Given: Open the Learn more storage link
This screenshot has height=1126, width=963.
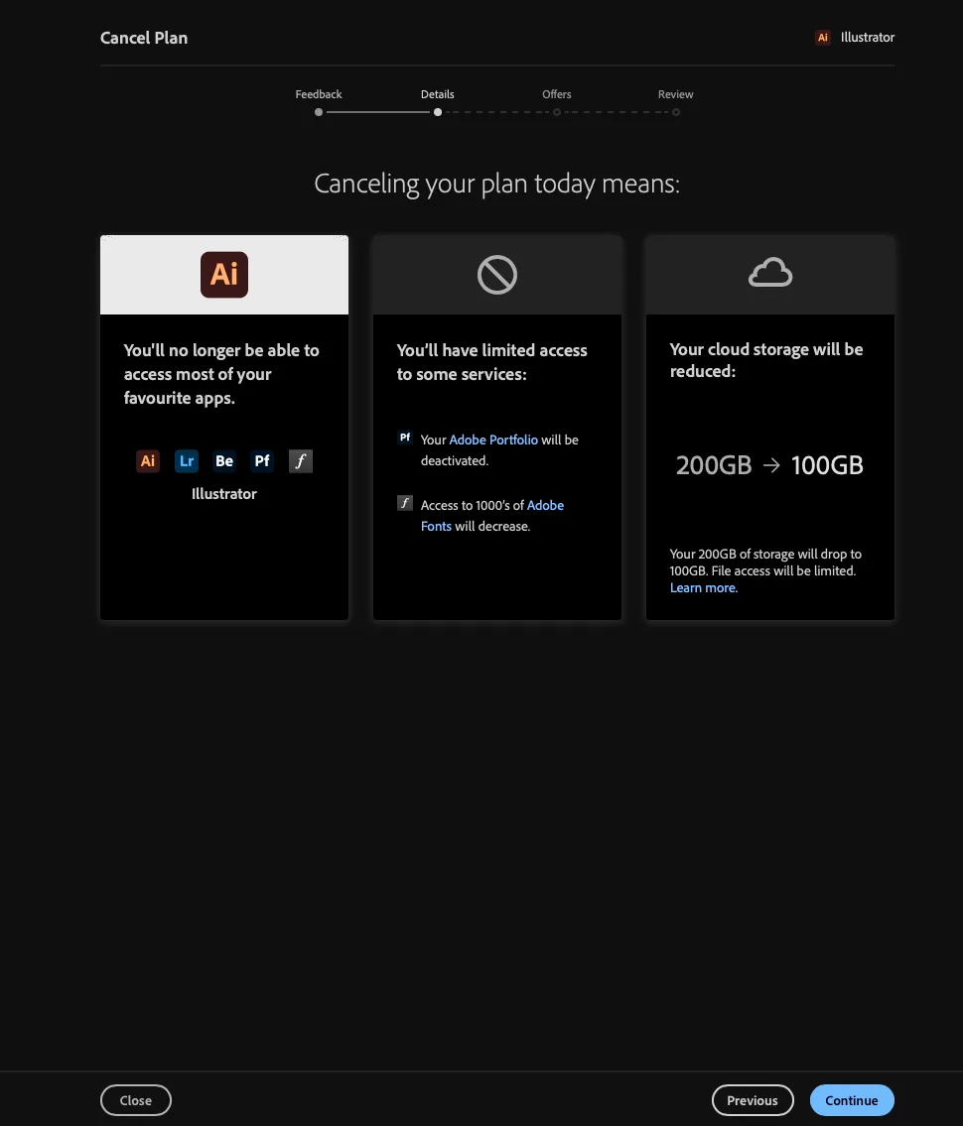Looking at the screenshot, I should [704, 587].
